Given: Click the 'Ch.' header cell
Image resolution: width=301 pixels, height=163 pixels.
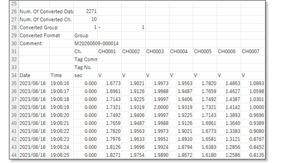Looking at the screenshot, I should (x=85, y=51).
